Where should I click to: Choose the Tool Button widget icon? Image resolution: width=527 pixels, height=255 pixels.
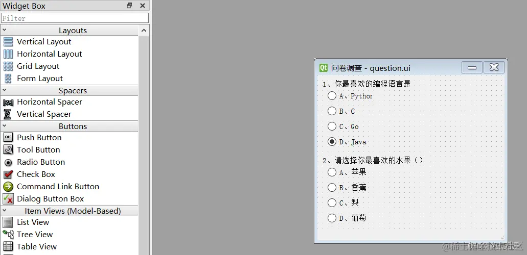click(8, 149)
